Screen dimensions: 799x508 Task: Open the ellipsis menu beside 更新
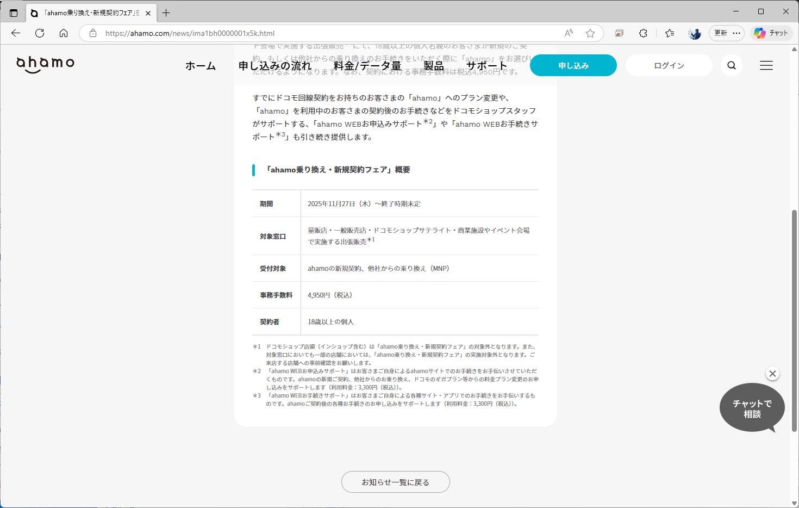pos(736,33)
